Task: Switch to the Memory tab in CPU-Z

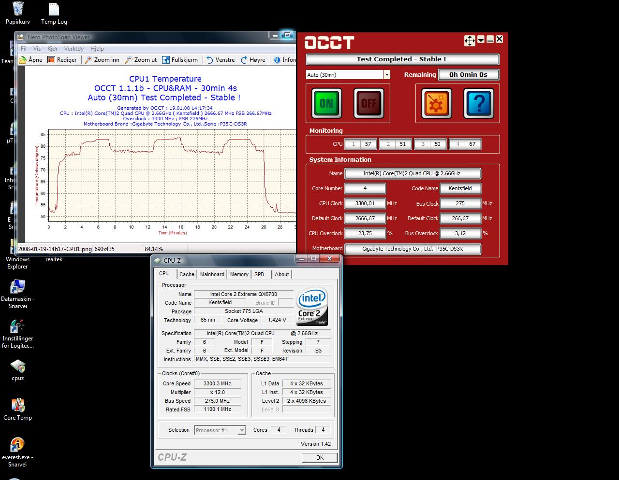Action: [x=239, y=274]
